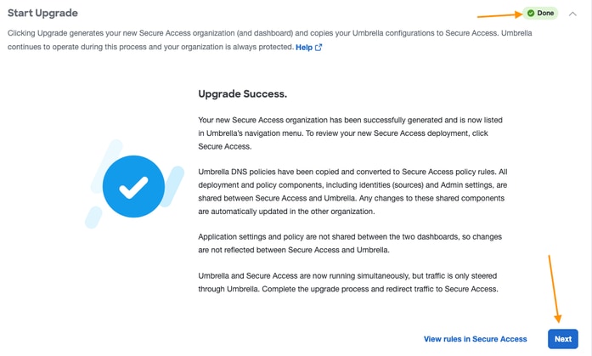Open View rules in Secure Access link

475,339
